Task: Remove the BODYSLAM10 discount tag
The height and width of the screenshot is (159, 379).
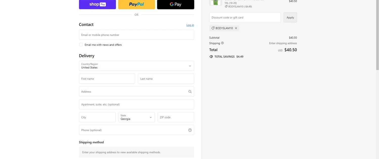Action: tap(236, 28)
